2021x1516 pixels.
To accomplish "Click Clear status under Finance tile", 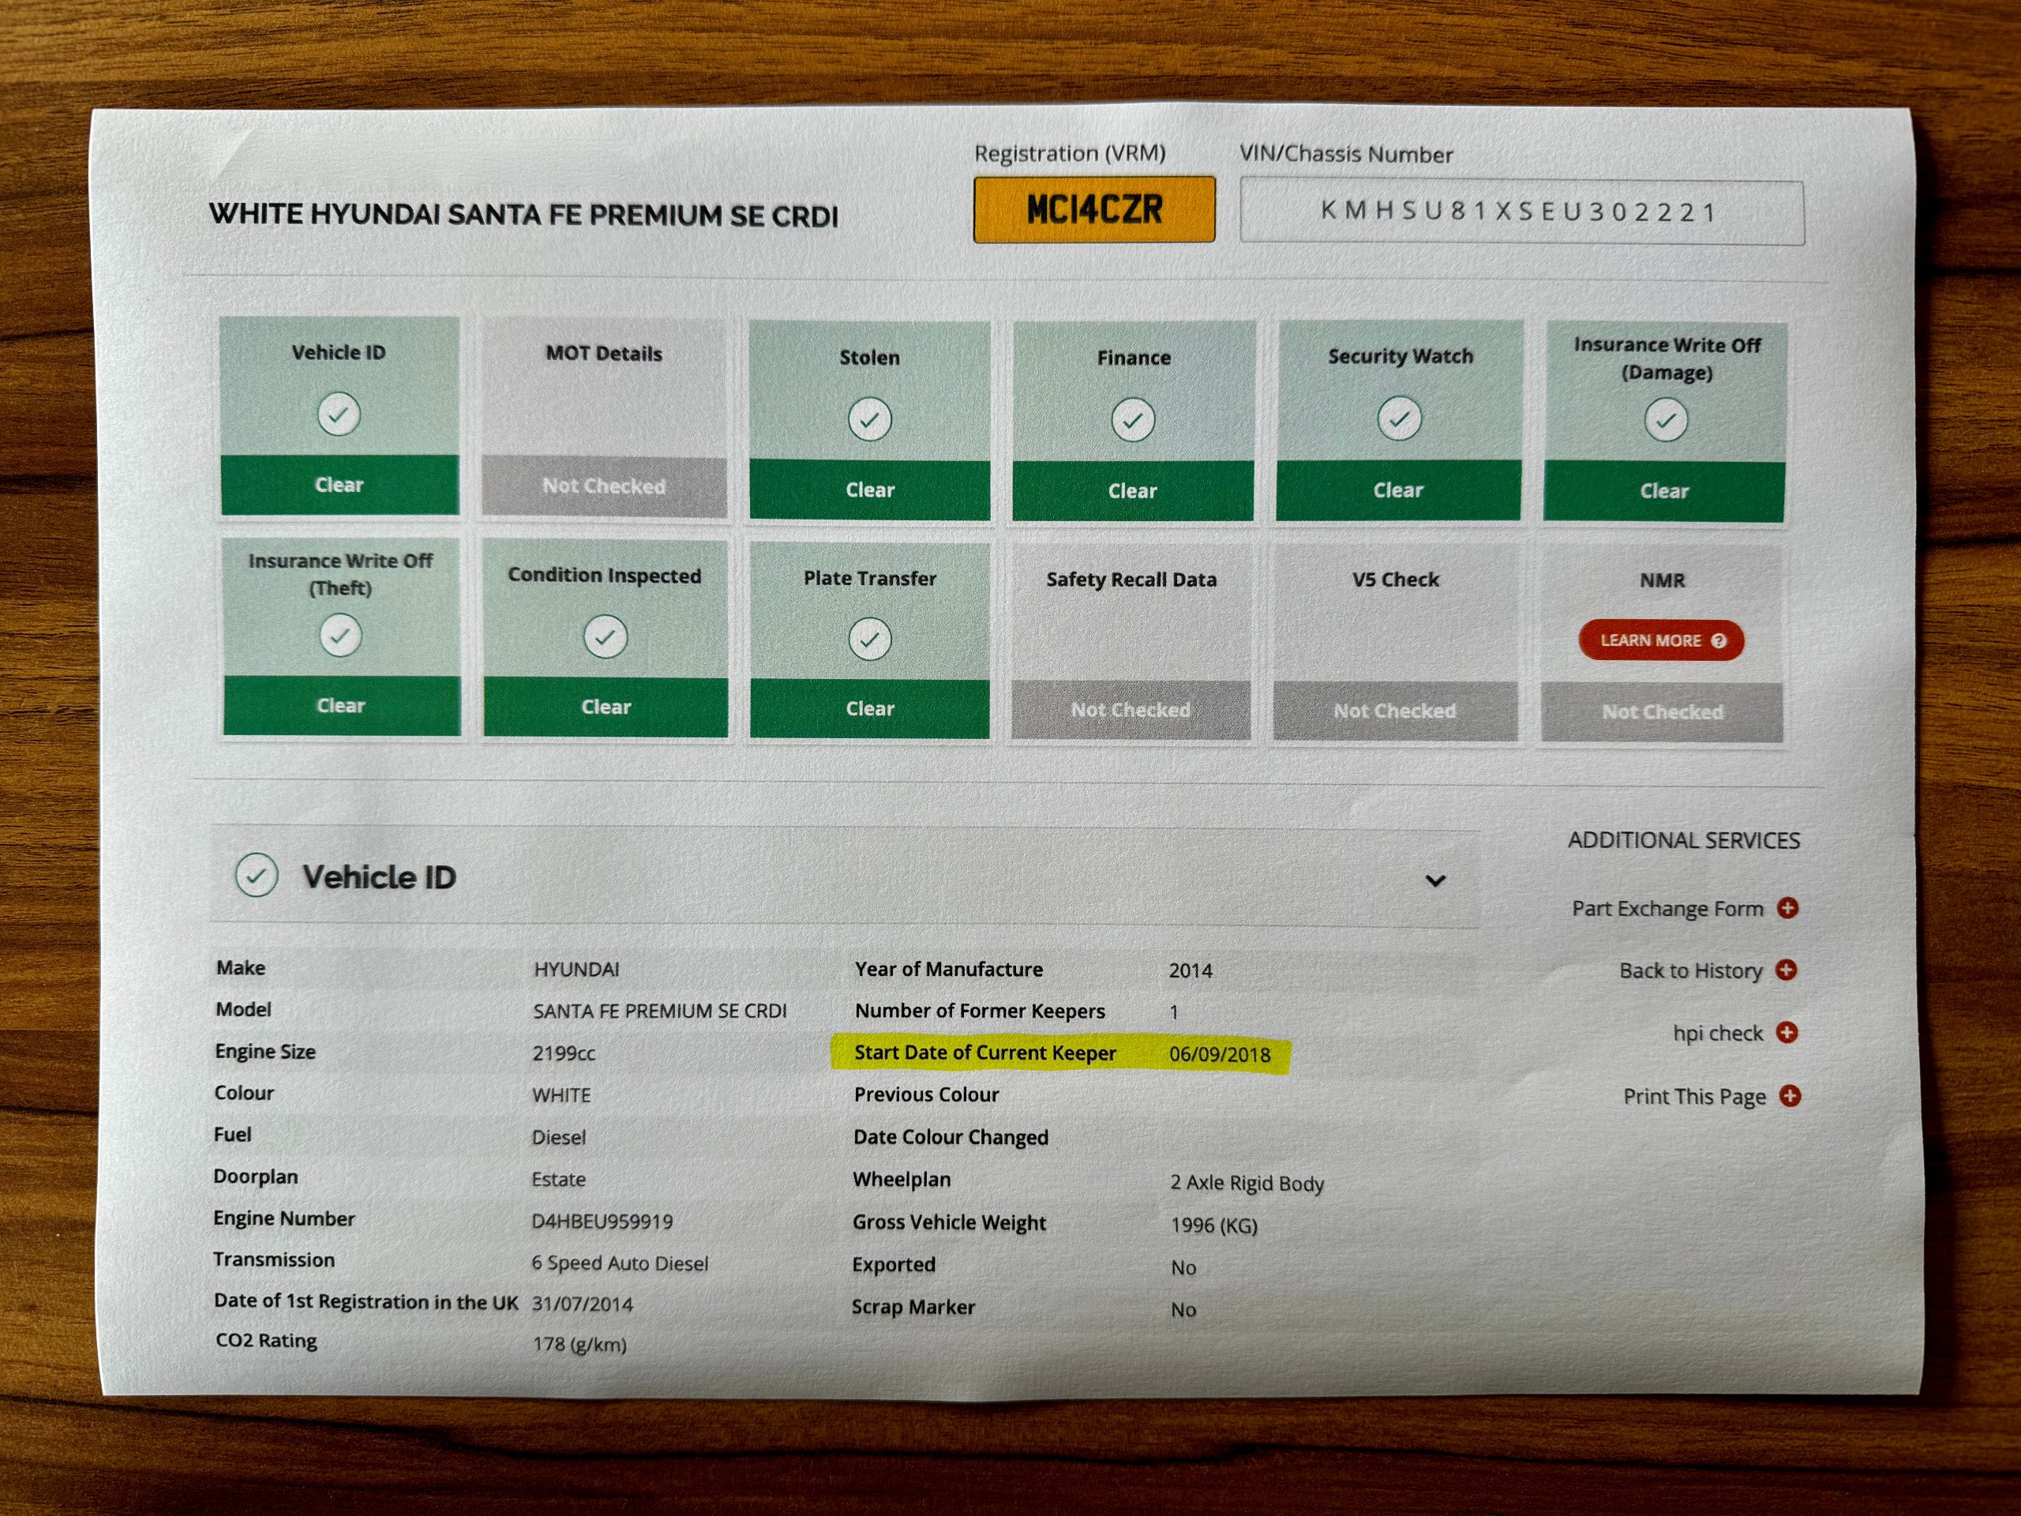I will pyautogui.click(x=1133, y=490).
